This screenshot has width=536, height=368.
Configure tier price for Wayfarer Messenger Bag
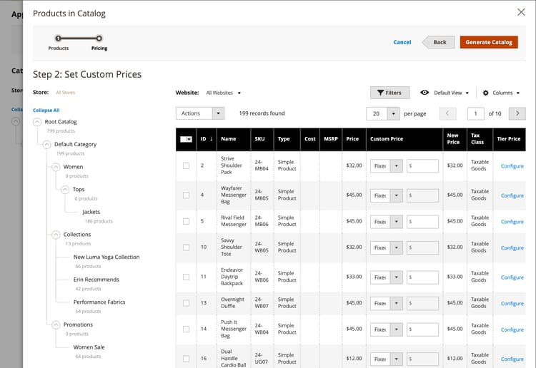pyautogui.click(x=512, y=195)
